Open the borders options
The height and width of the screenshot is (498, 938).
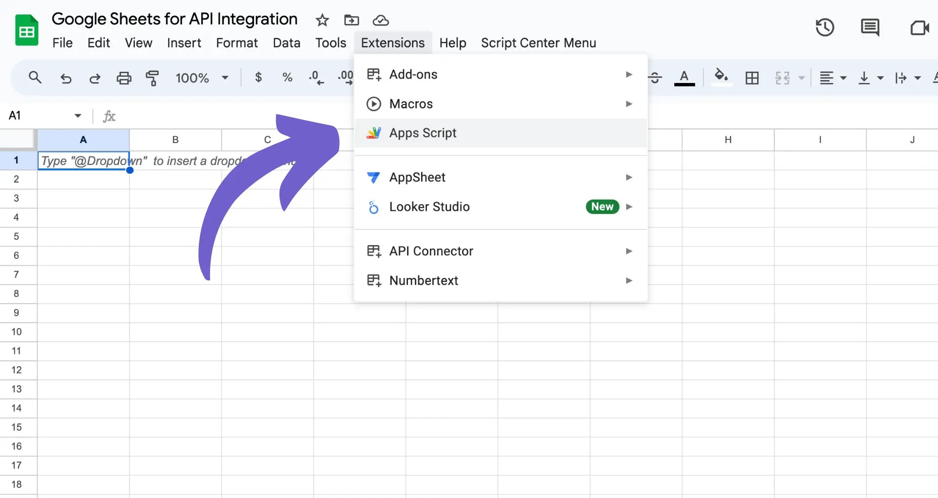(x=752, y=78)
